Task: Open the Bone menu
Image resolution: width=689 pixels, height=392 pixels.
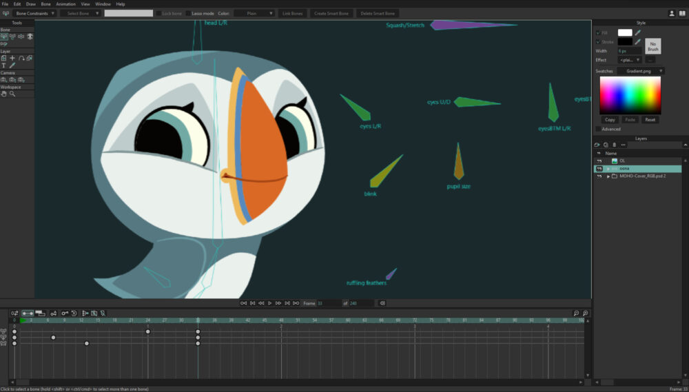Action: pos(45,4)
